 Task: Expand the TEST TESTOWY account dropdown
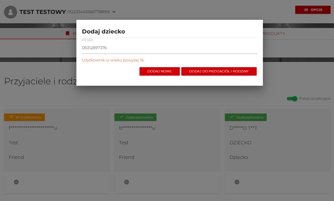[114, 12]
